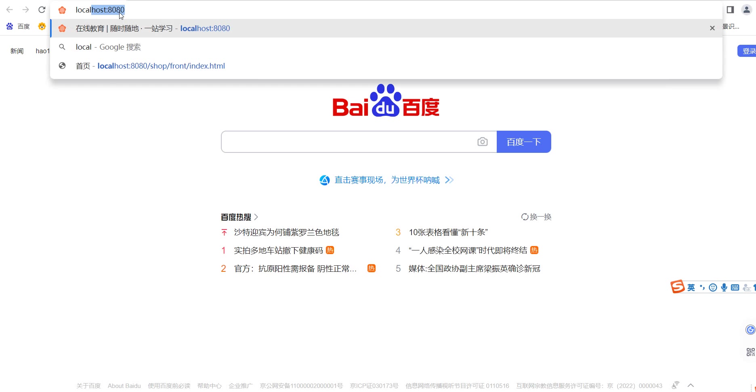Go forward with the browser forward arrow
The image size is (756, 392).
click(x=26, y=10)
